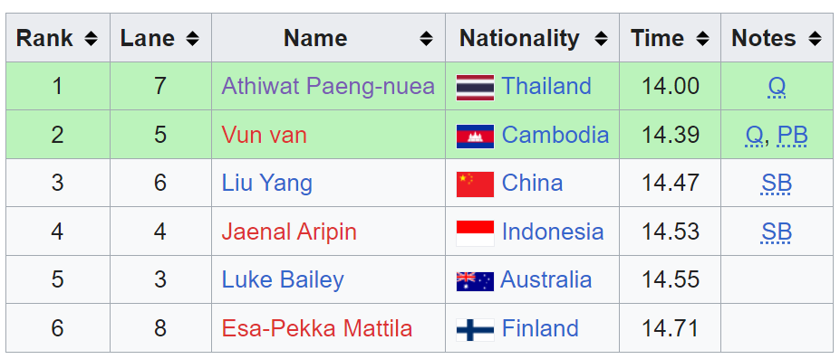Viewport: 840px width, 359px height.
Task: Click the China flag icon
Action: 475,184
